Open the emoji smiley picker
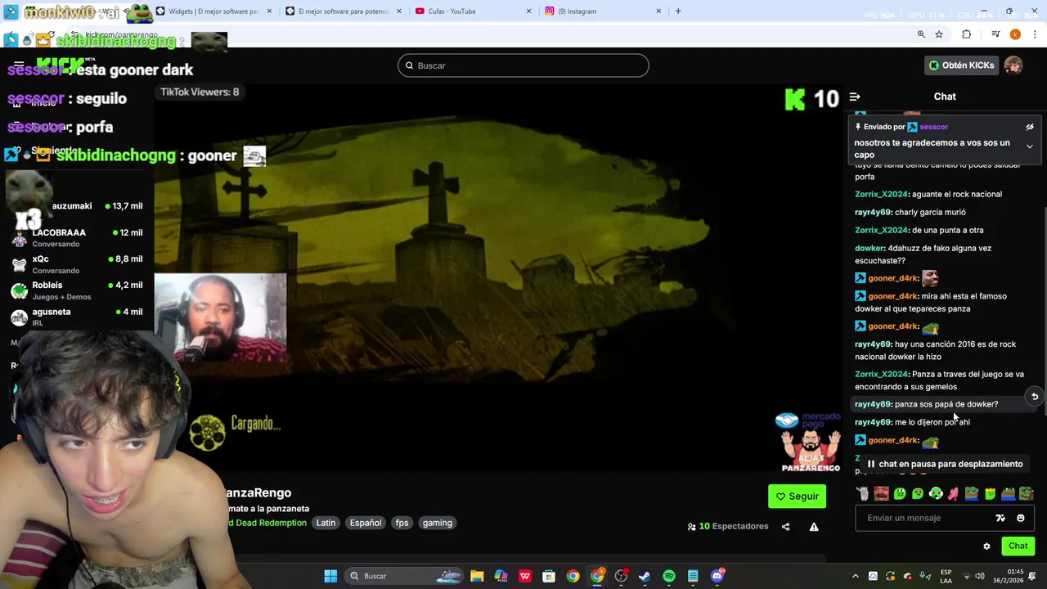This screenshot has width=1047, height=589. pyautogui.click(x=1020, y=518)
